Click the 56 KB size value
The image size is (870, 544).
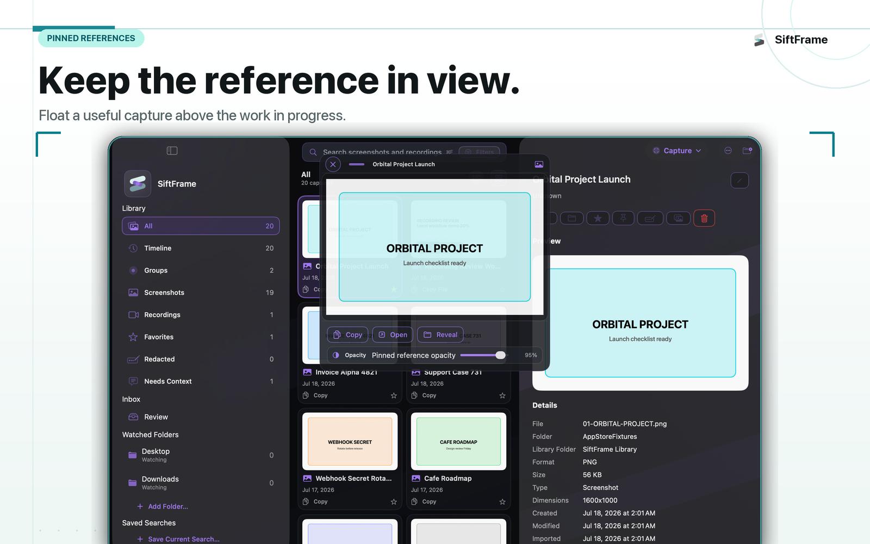[592, 475]
